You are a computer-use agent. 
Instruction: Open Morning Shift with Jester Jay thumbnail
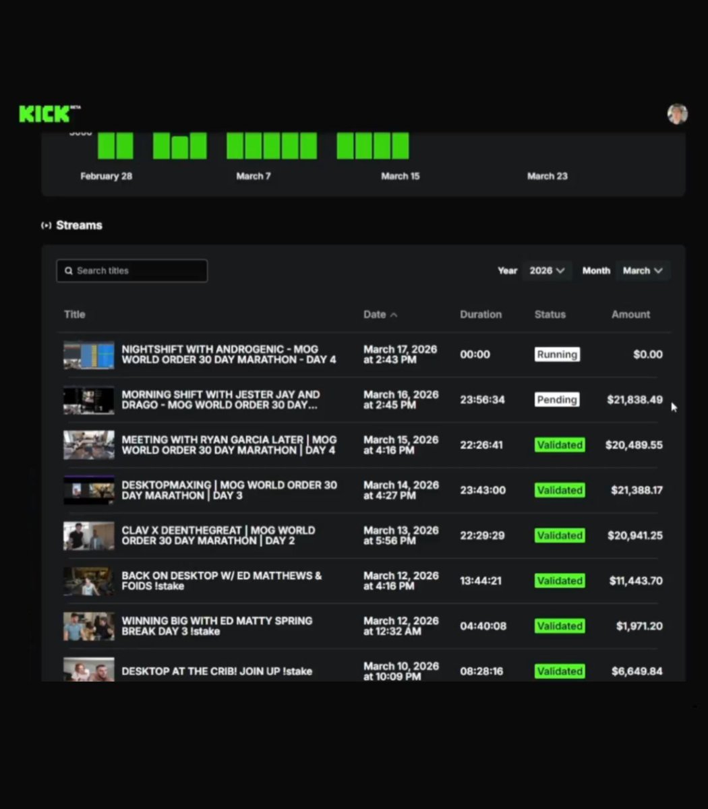(x=89, y=400)
